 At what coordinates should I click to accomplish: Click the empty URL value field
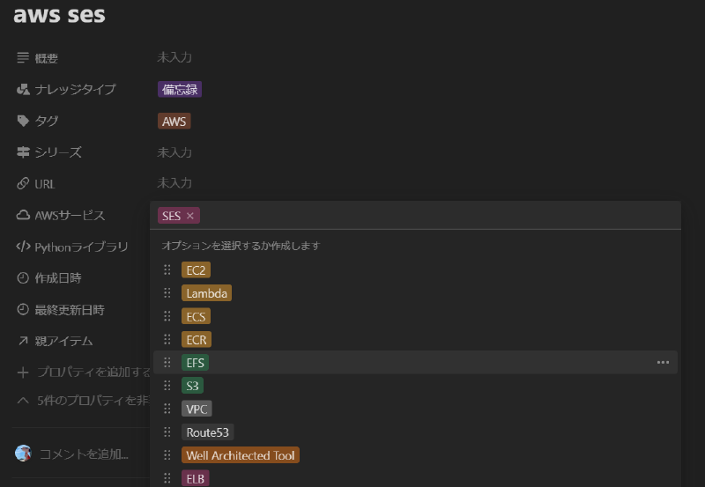[x=174, y=183]
